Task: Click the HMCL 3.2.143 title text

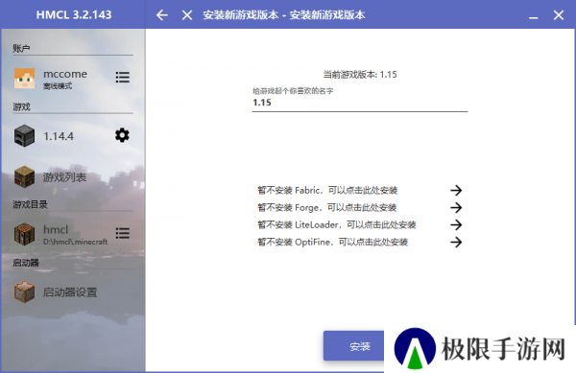Action: tap(74, 14)
